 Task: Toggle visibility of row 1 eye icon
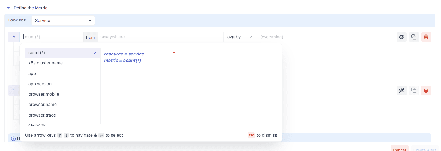pyautogui.click(x=401, y=90)
